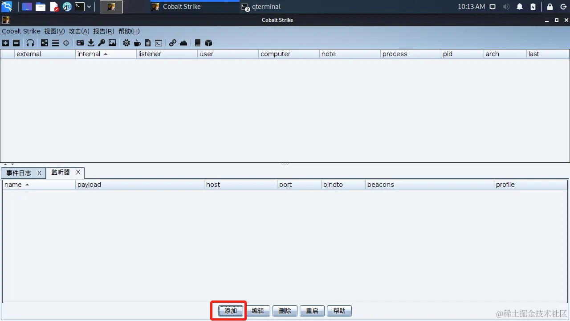Click the 编辑 button
The image size is (570, 321).
258,311
